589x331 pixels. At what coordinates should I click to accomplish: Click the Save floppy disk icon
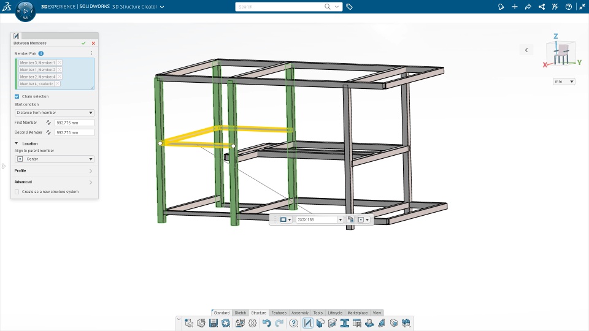click(x=214, y=323)
